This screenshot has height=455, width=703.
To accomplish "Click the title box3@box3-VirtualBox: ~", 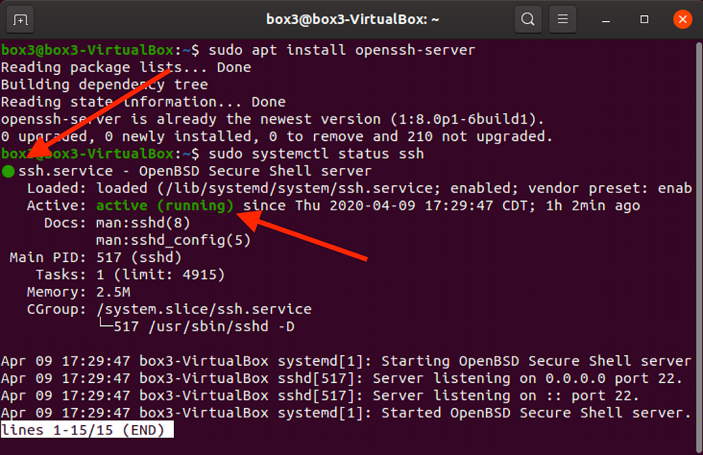I will tap(351, 19).
